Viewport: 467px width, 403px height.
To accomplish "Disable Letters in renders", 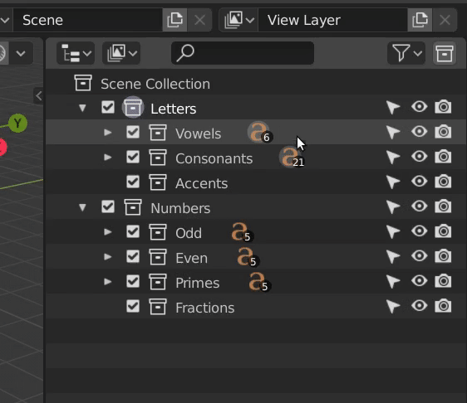I will [x=443, y=107].
